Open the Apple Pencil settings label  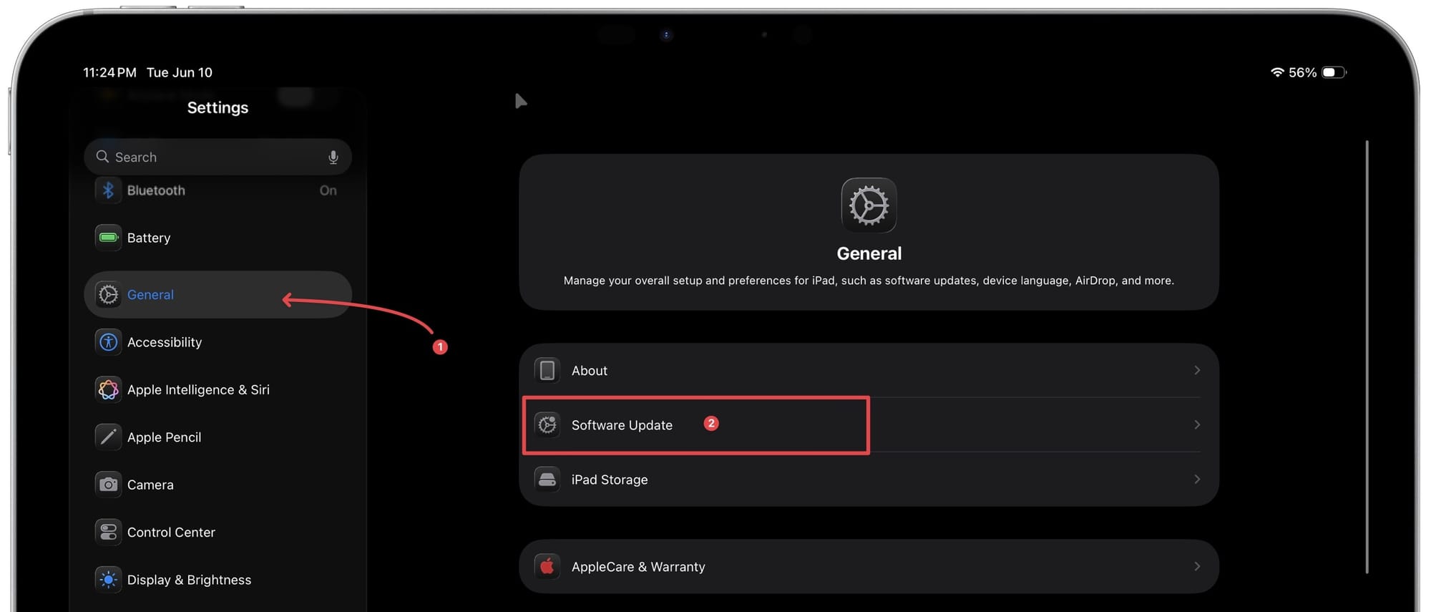(x=164, y=437)
